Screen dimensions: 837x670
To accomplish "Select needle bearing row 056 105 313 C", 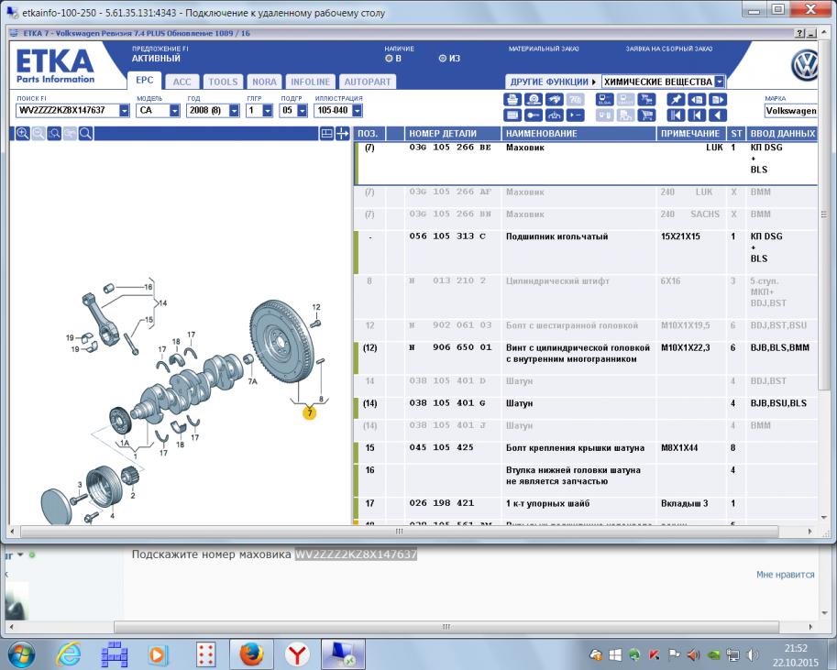I will point(586,252).
